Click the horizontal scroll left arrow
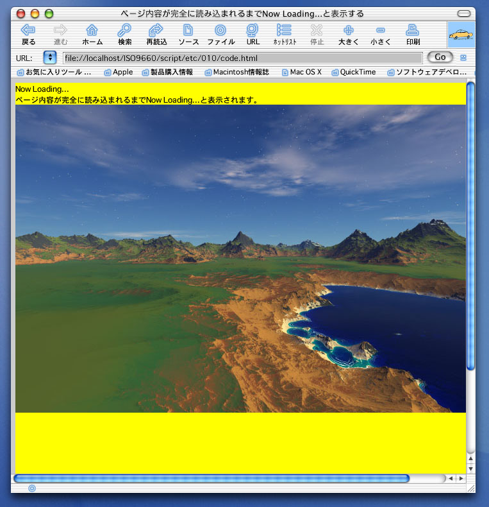 click(x=451, y=479)
